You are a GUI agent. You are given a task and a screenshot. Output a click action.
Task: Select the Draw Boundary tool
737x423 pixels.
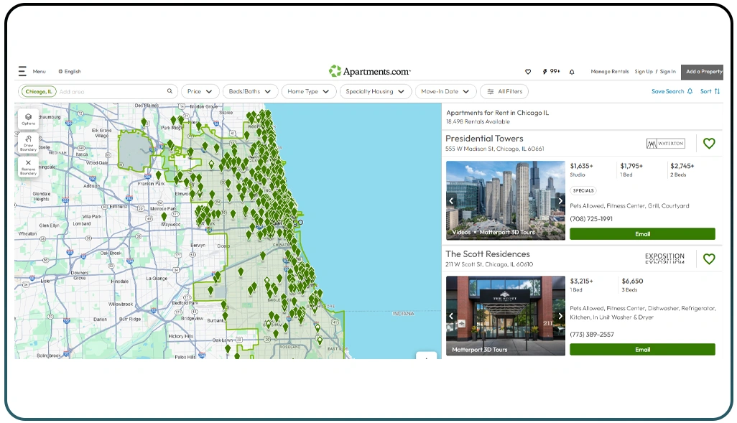(28, 143)
